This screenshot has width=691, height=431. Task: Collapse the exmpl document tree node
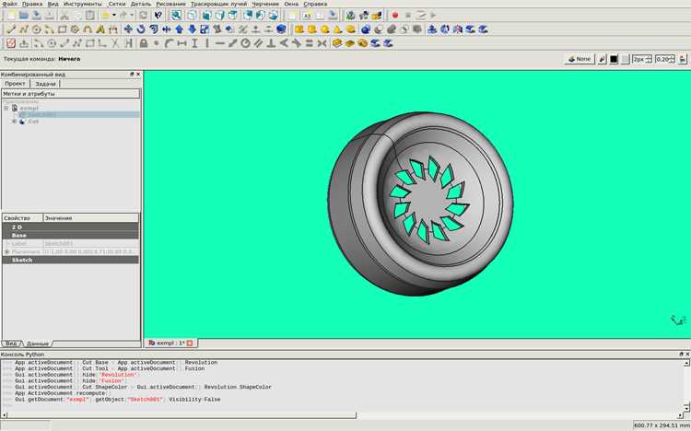[6, 108]
